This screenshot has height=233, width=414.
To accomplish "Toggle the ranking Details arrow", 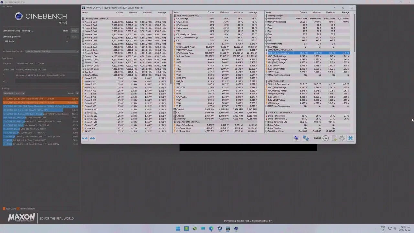I will pyautogui.click(x=77, y=93).
